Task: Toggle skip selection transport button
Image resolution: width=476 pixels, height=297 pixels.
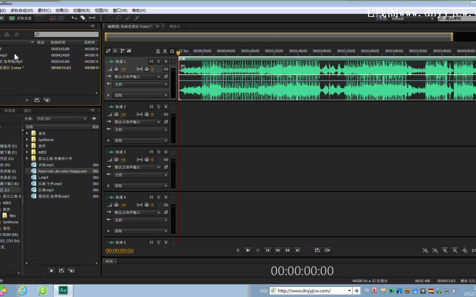Action: point(327,250)
